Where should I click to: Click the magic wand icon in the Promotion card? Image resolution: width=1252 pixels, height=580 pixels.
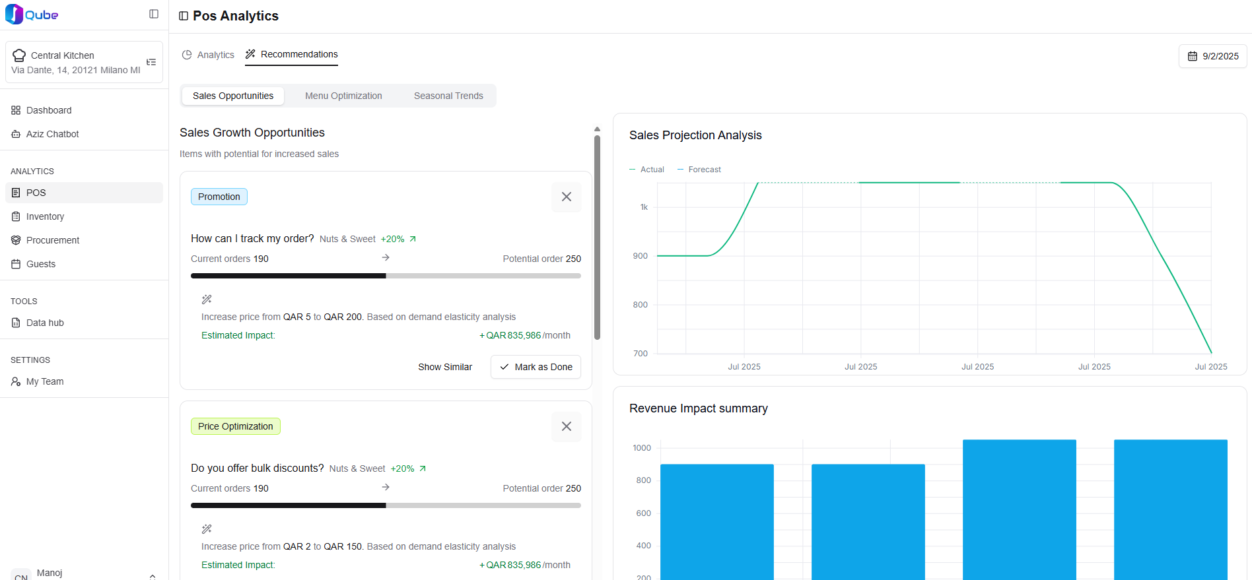207,300
